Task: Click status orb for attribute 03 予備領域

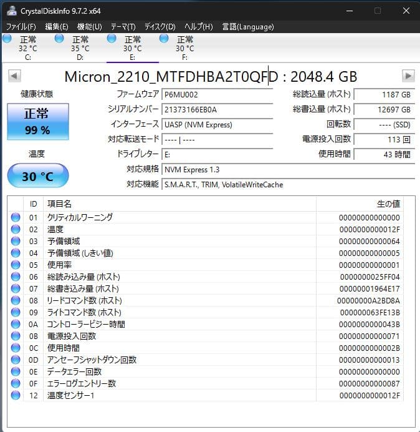Action: pos(16,241)
